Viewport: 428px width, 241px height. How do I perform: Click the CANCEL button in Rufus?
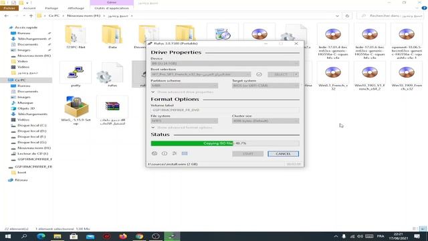point(283,154)
